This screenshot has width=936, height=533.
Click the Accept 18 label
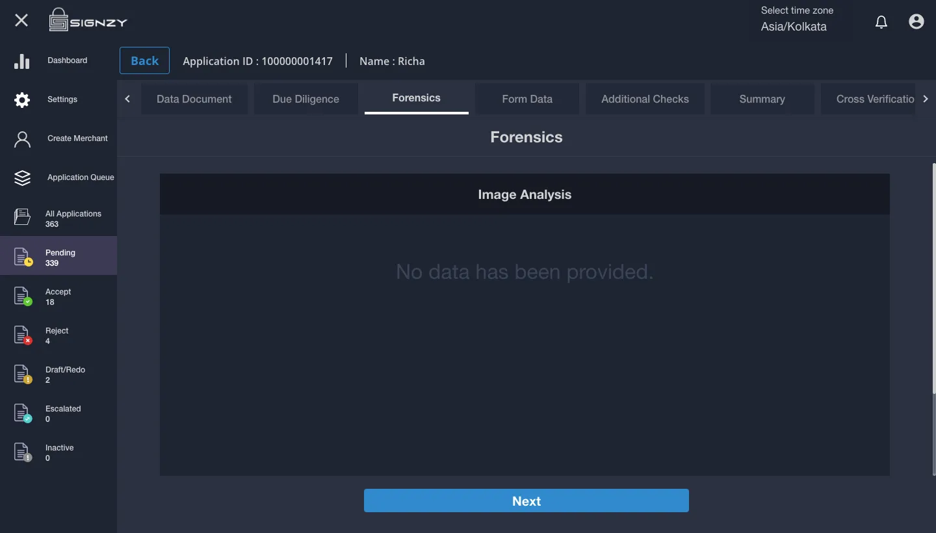(x=58, y=297)
